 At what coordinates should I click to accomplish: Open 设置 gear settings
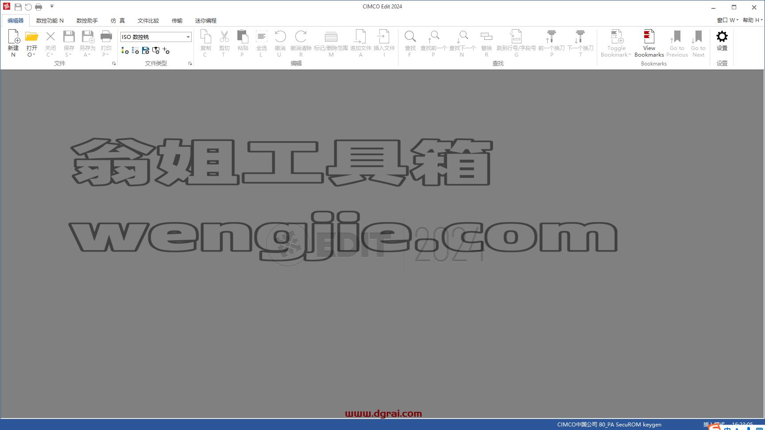722,40
